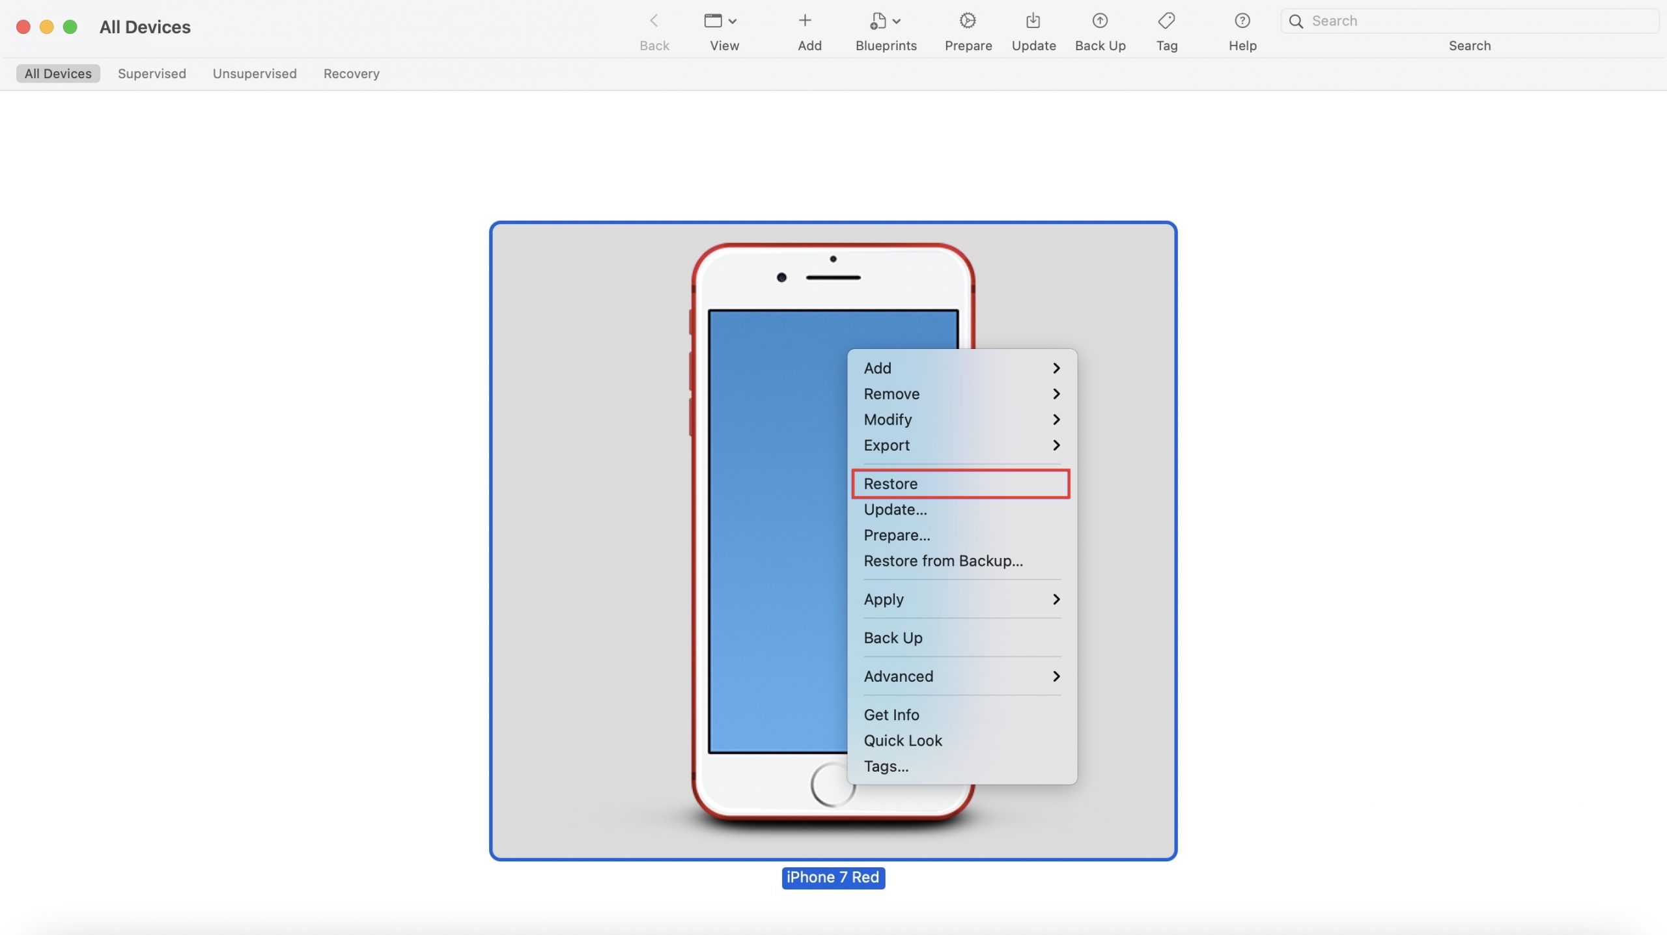Image resolution: width=1667 pixels, height=935 pixels.
Task: Expand the Export submenu arrow
Action: coord(1056,445)
